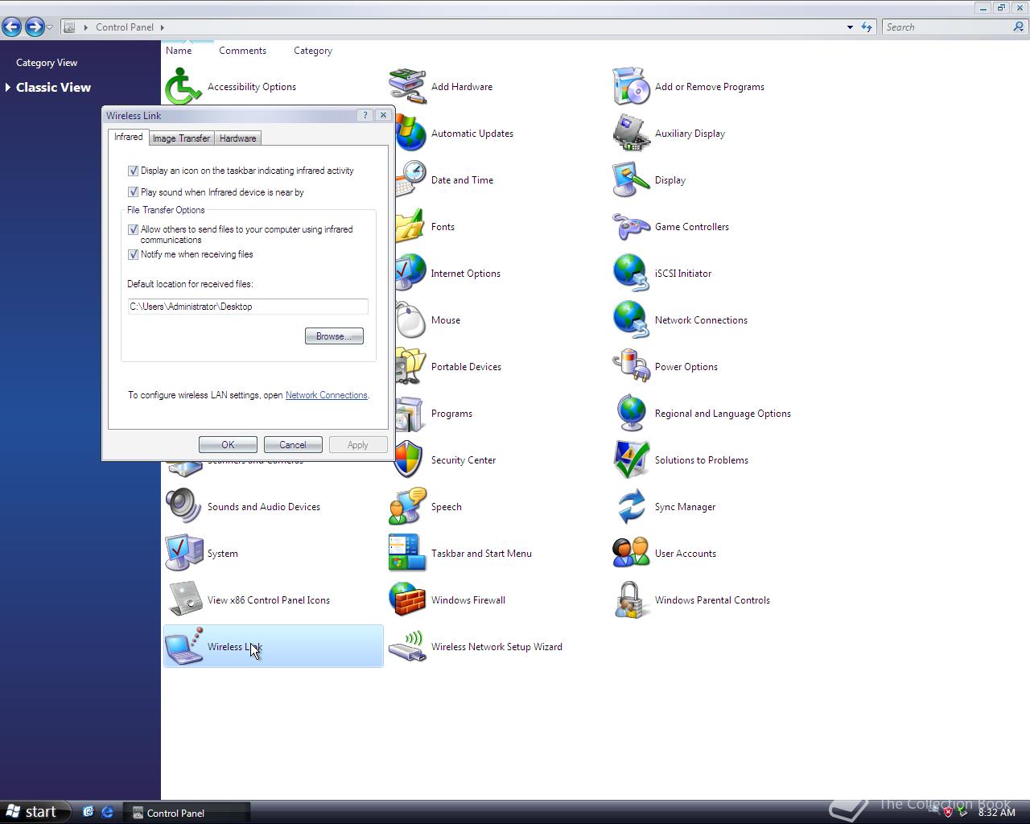
Task: Open Taskbar and Start Menu icon
Action: (407, 553)
